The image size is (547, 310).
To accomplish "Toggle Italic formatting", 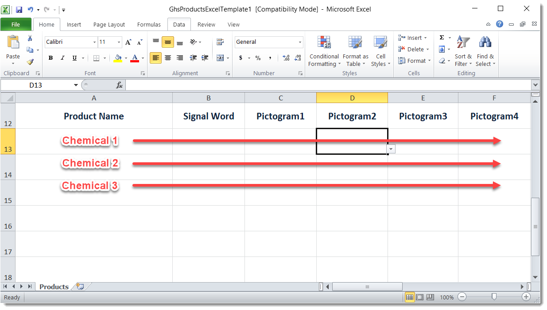I will pos(62,58).
